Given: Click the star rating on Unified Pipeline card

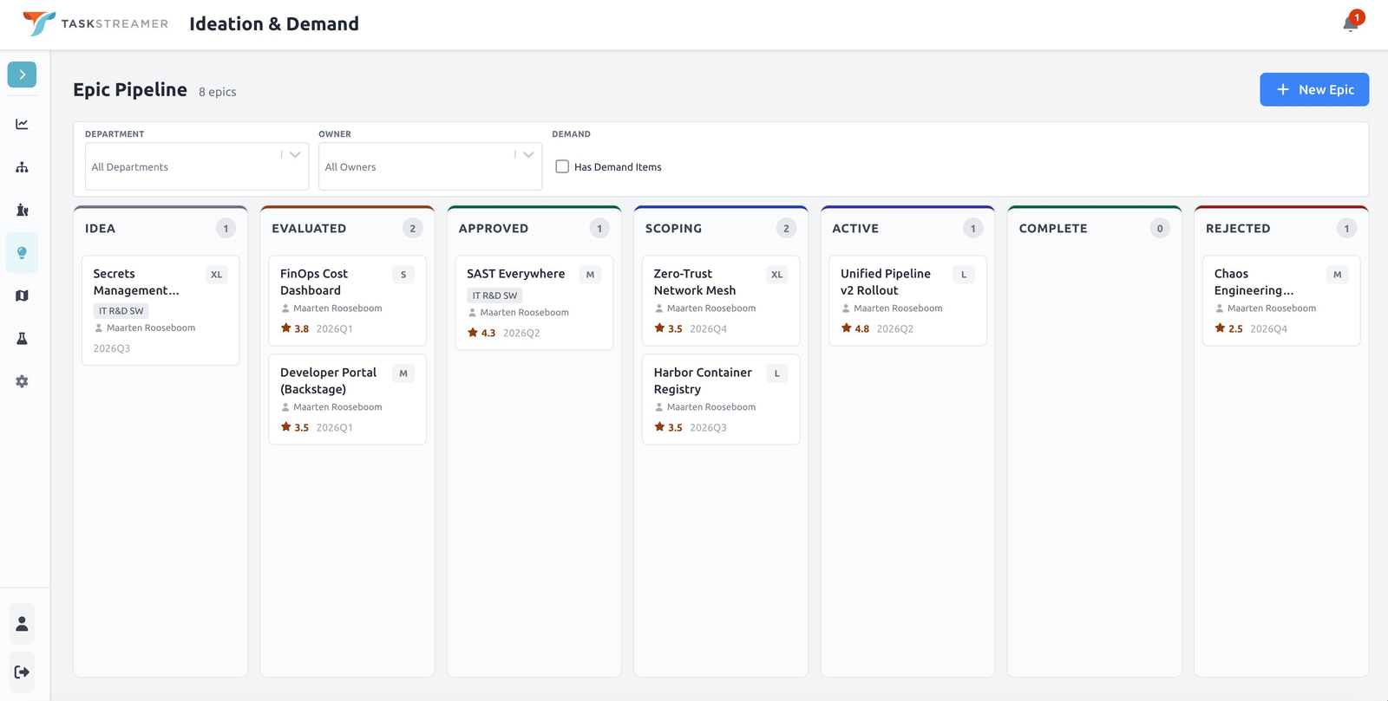Looking at the screenshot, I should tap(855, 328).
